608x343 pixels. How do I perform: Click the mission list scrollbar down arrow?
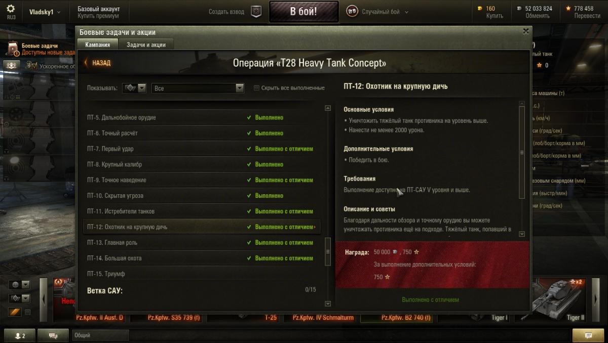328,304
